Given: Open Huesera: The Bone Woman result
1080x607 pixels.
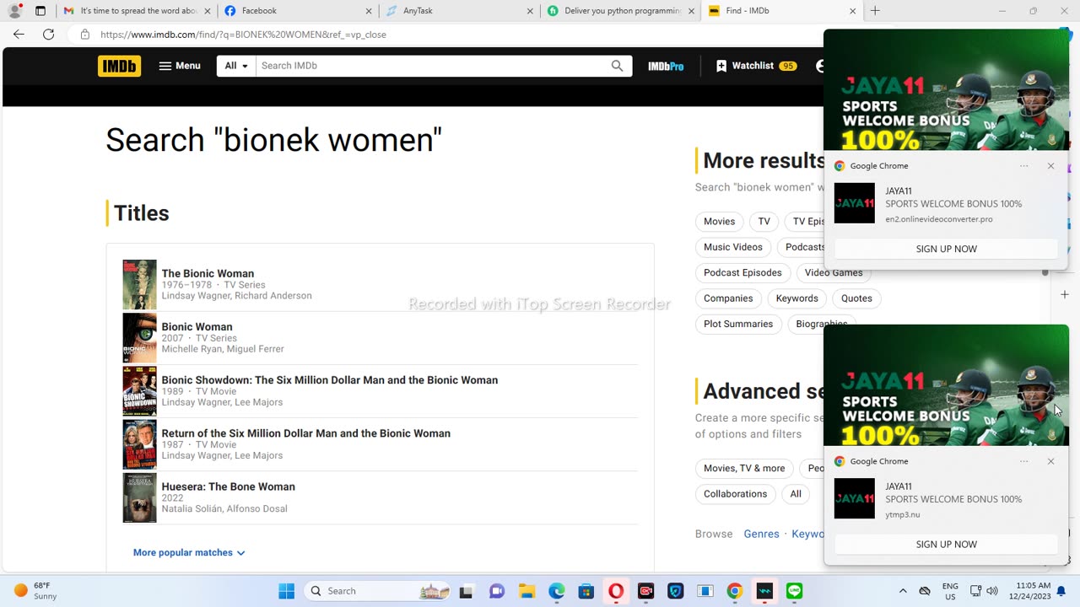Looking at the screenshot, I should 229,486.
